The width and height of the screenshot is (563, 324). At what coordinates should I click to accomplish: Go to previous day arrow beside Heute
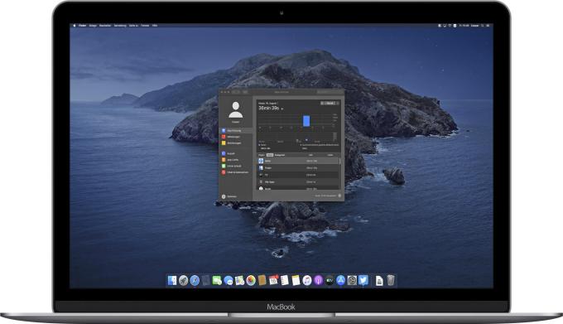pyautogui.click(x=322, y=103)
